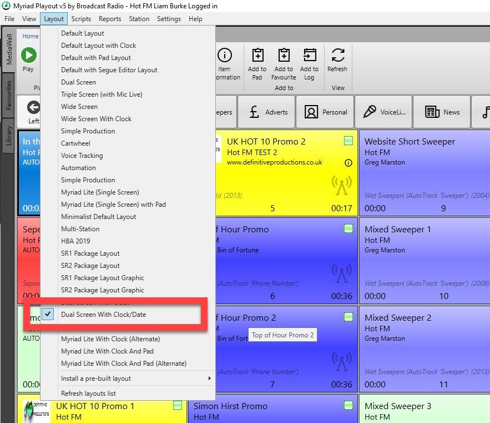The image size is (490, 423).
Task: Switch to the Favourites side tab
Action: [9, 95]
